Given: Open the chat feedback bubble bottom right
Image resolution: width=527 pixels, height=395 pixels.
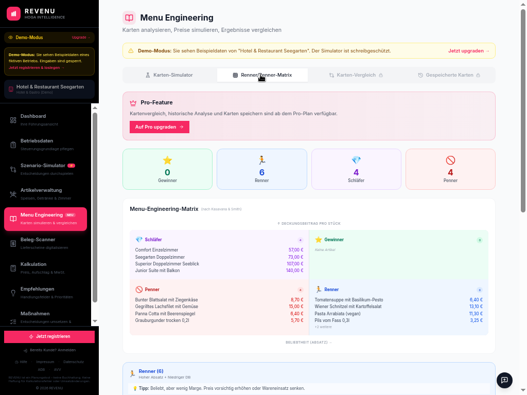Looking at the screenshot, I should pos(504,381).
